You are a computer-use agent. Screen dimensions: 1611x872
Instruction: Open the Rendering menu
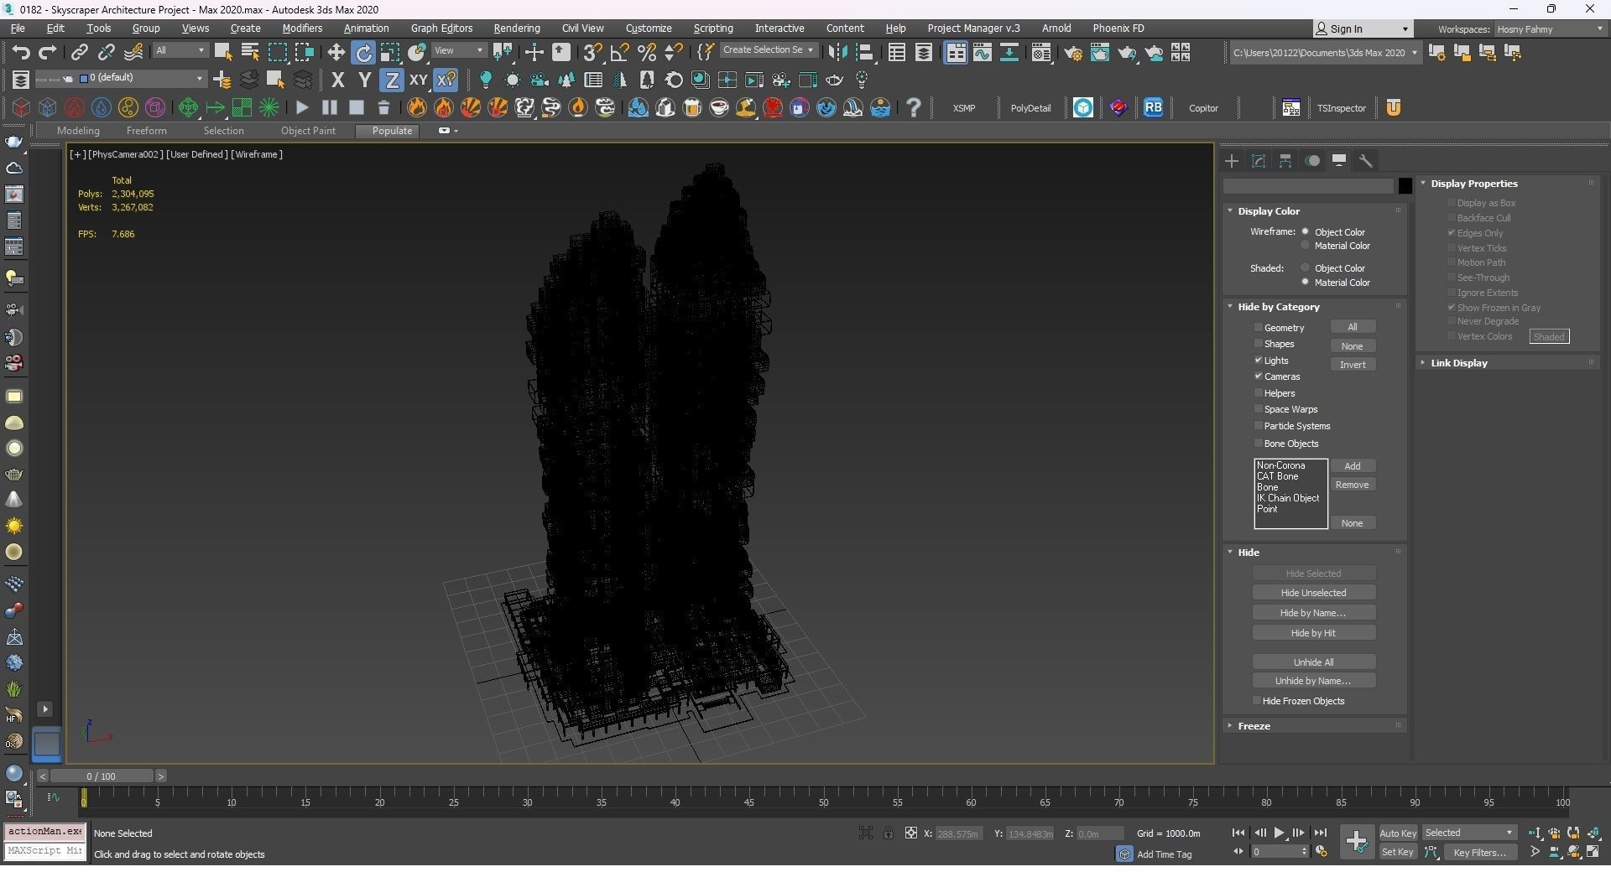(516, 29)
